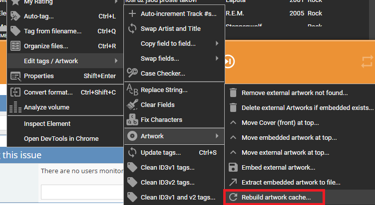375x205 pixels.
Task: Expand the Copy field to field submenu
Action: tap(217, 44)
